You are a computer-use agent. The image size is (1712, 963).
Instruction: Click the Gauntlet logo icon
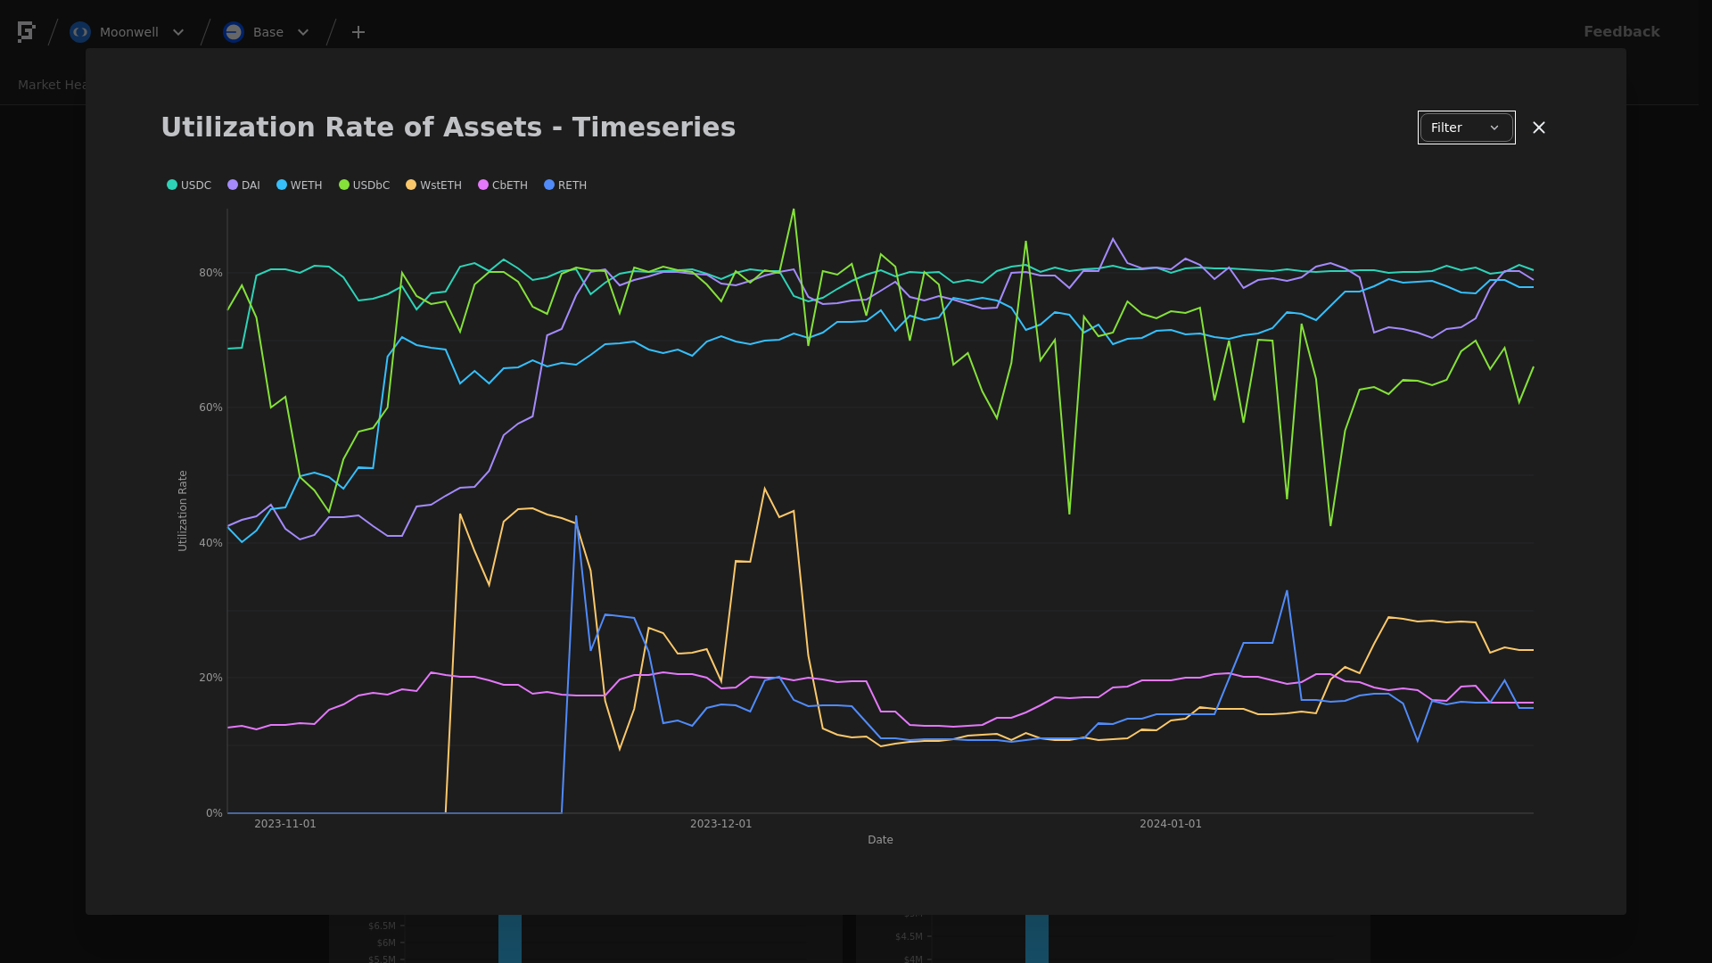(27, 32)
